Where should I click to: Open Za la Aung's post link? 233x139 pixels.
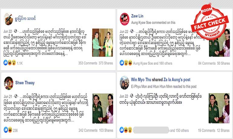click(177, 80)
